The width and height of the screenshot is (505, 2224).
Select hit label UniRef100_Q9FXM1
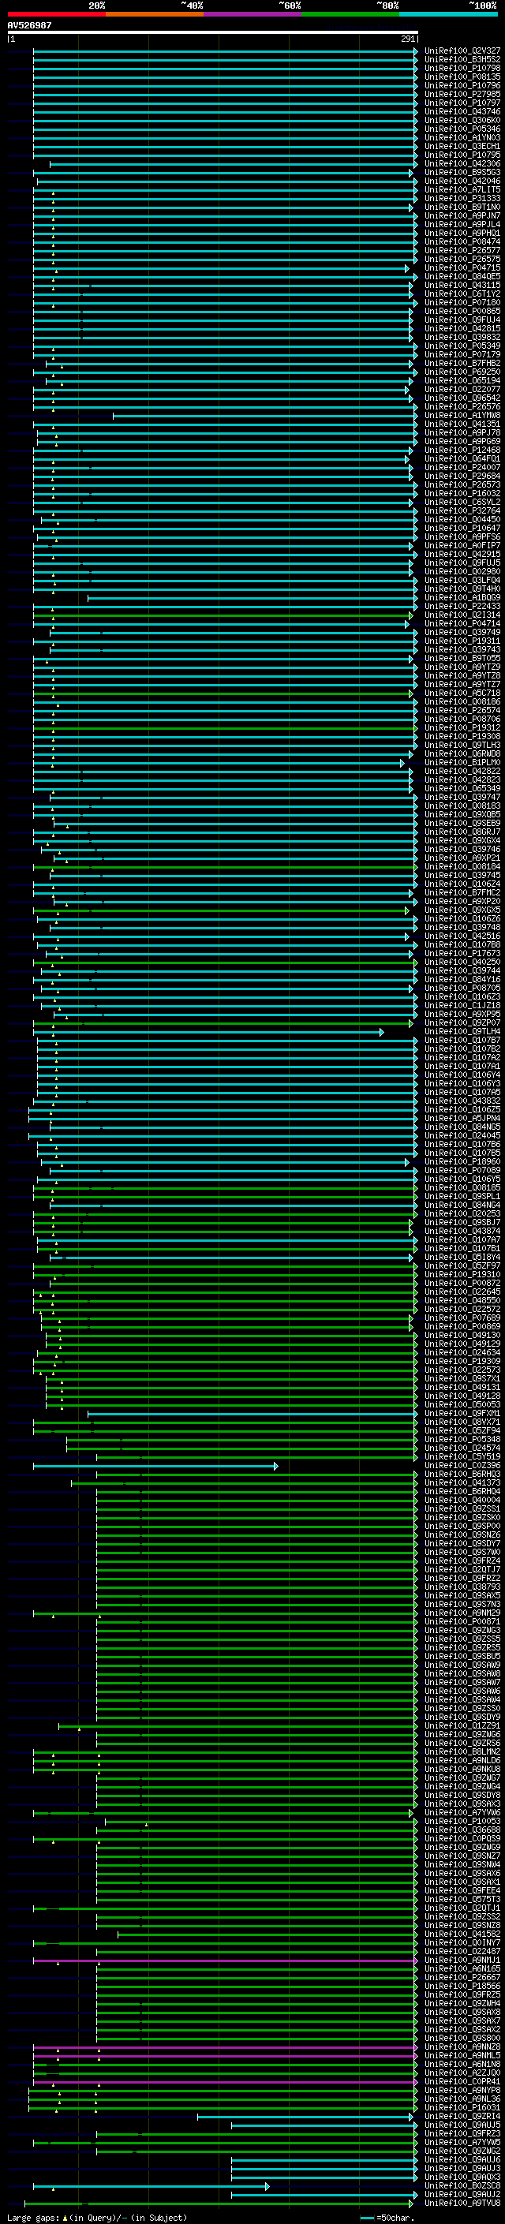pyautogui.click(x=462, y=1413)
